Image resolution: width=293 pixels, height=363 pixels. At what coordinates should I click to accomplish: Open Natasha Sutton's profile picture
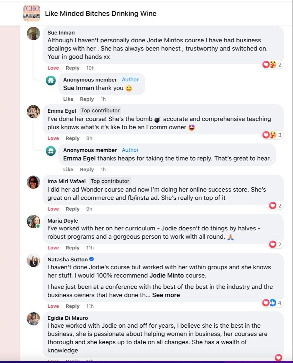pos(34,260)
